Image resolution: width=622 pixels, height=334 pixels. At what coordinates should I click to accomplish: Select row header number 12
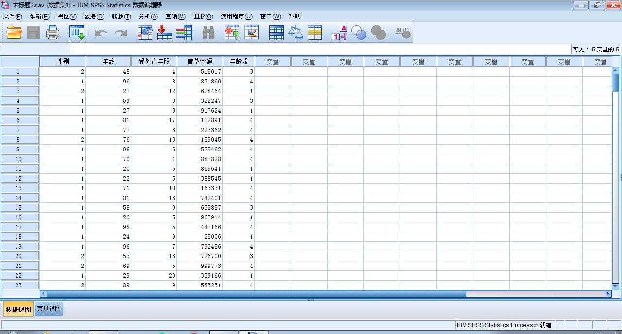coord(20,179)
